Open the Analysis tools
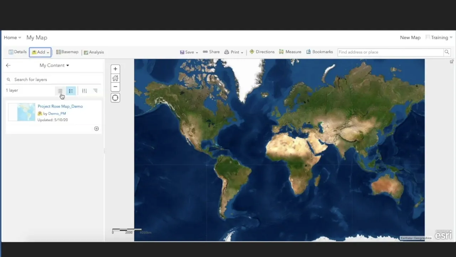Screen dimensions: 456x257 94,52
